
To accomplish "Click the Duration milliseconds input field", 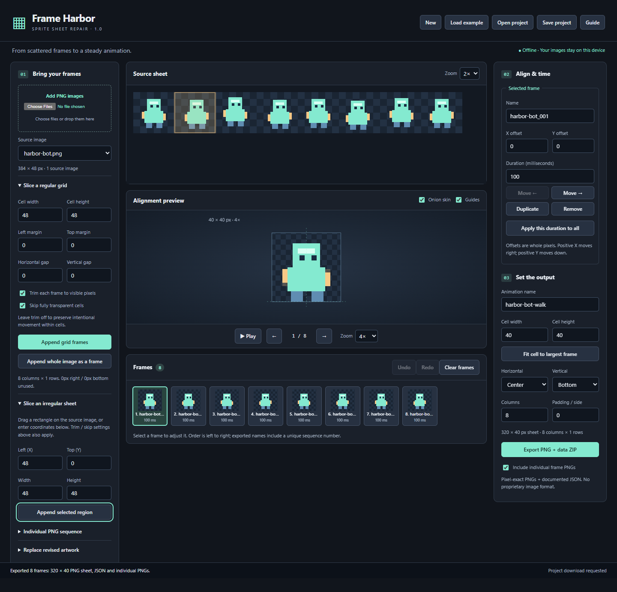I will 550,176.
